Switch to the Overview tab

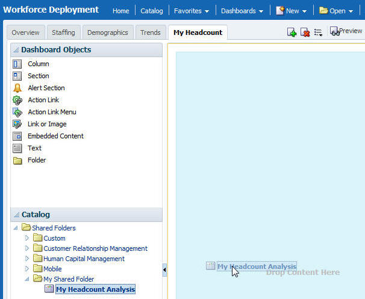click(x=26, y=32)
